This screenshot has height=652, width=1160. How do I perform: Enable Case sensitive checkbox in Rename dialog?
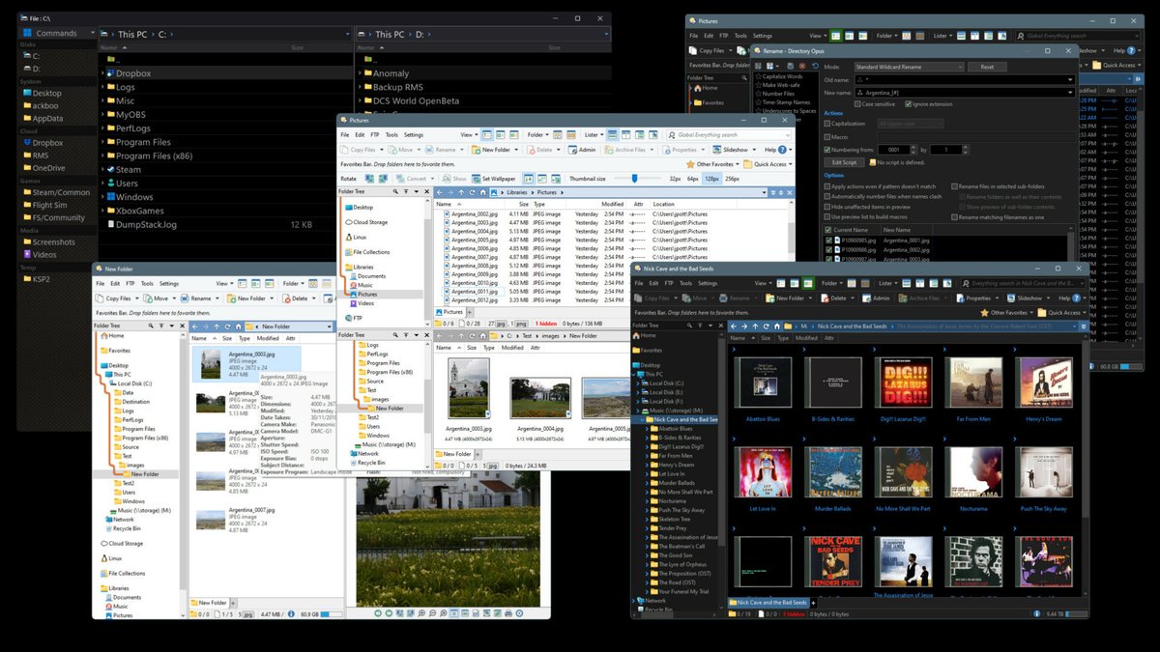857,104
